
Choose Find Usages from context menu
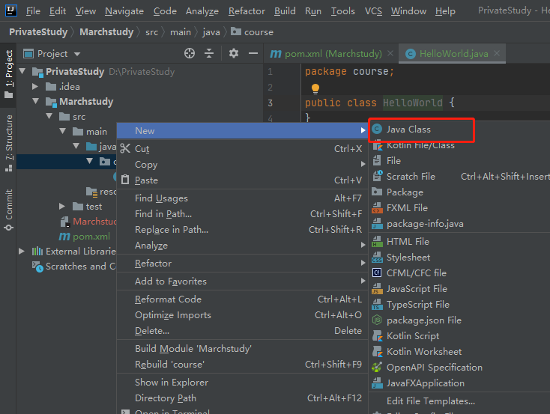tap(242, 198)
